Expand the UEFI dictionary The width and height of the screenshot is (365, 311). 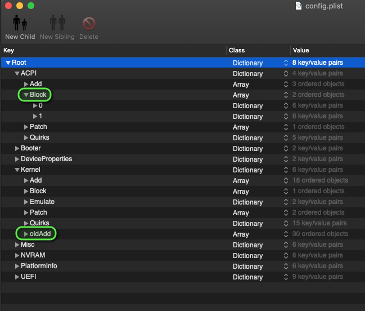point(17,277)
